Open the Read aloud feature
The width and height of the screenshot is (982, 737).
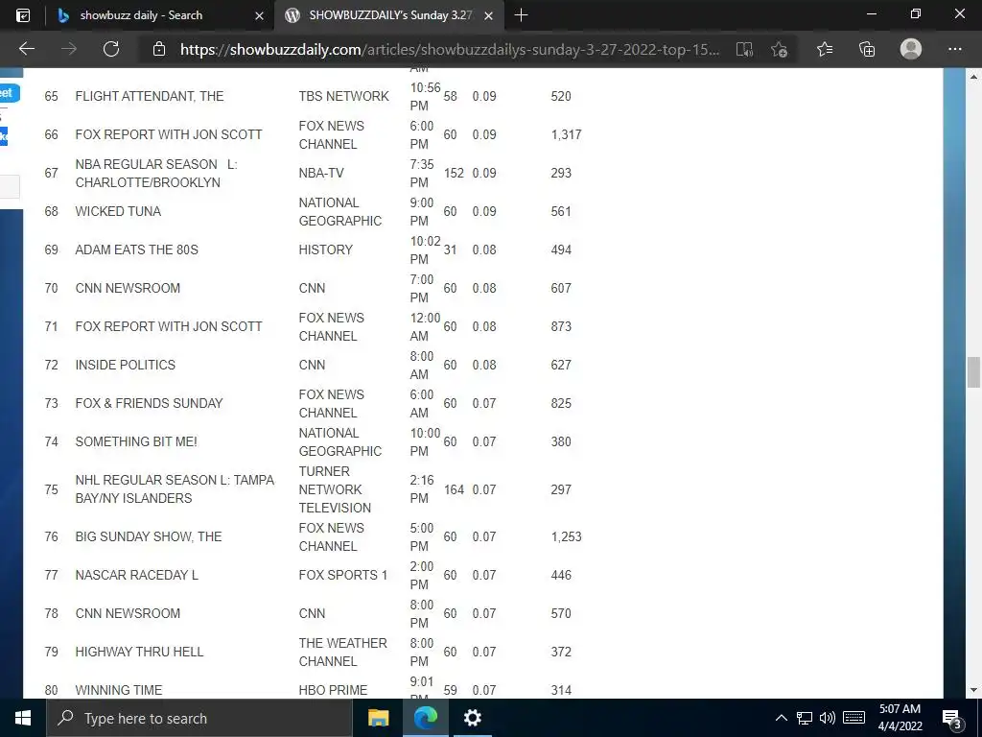[x=744, y=49]
